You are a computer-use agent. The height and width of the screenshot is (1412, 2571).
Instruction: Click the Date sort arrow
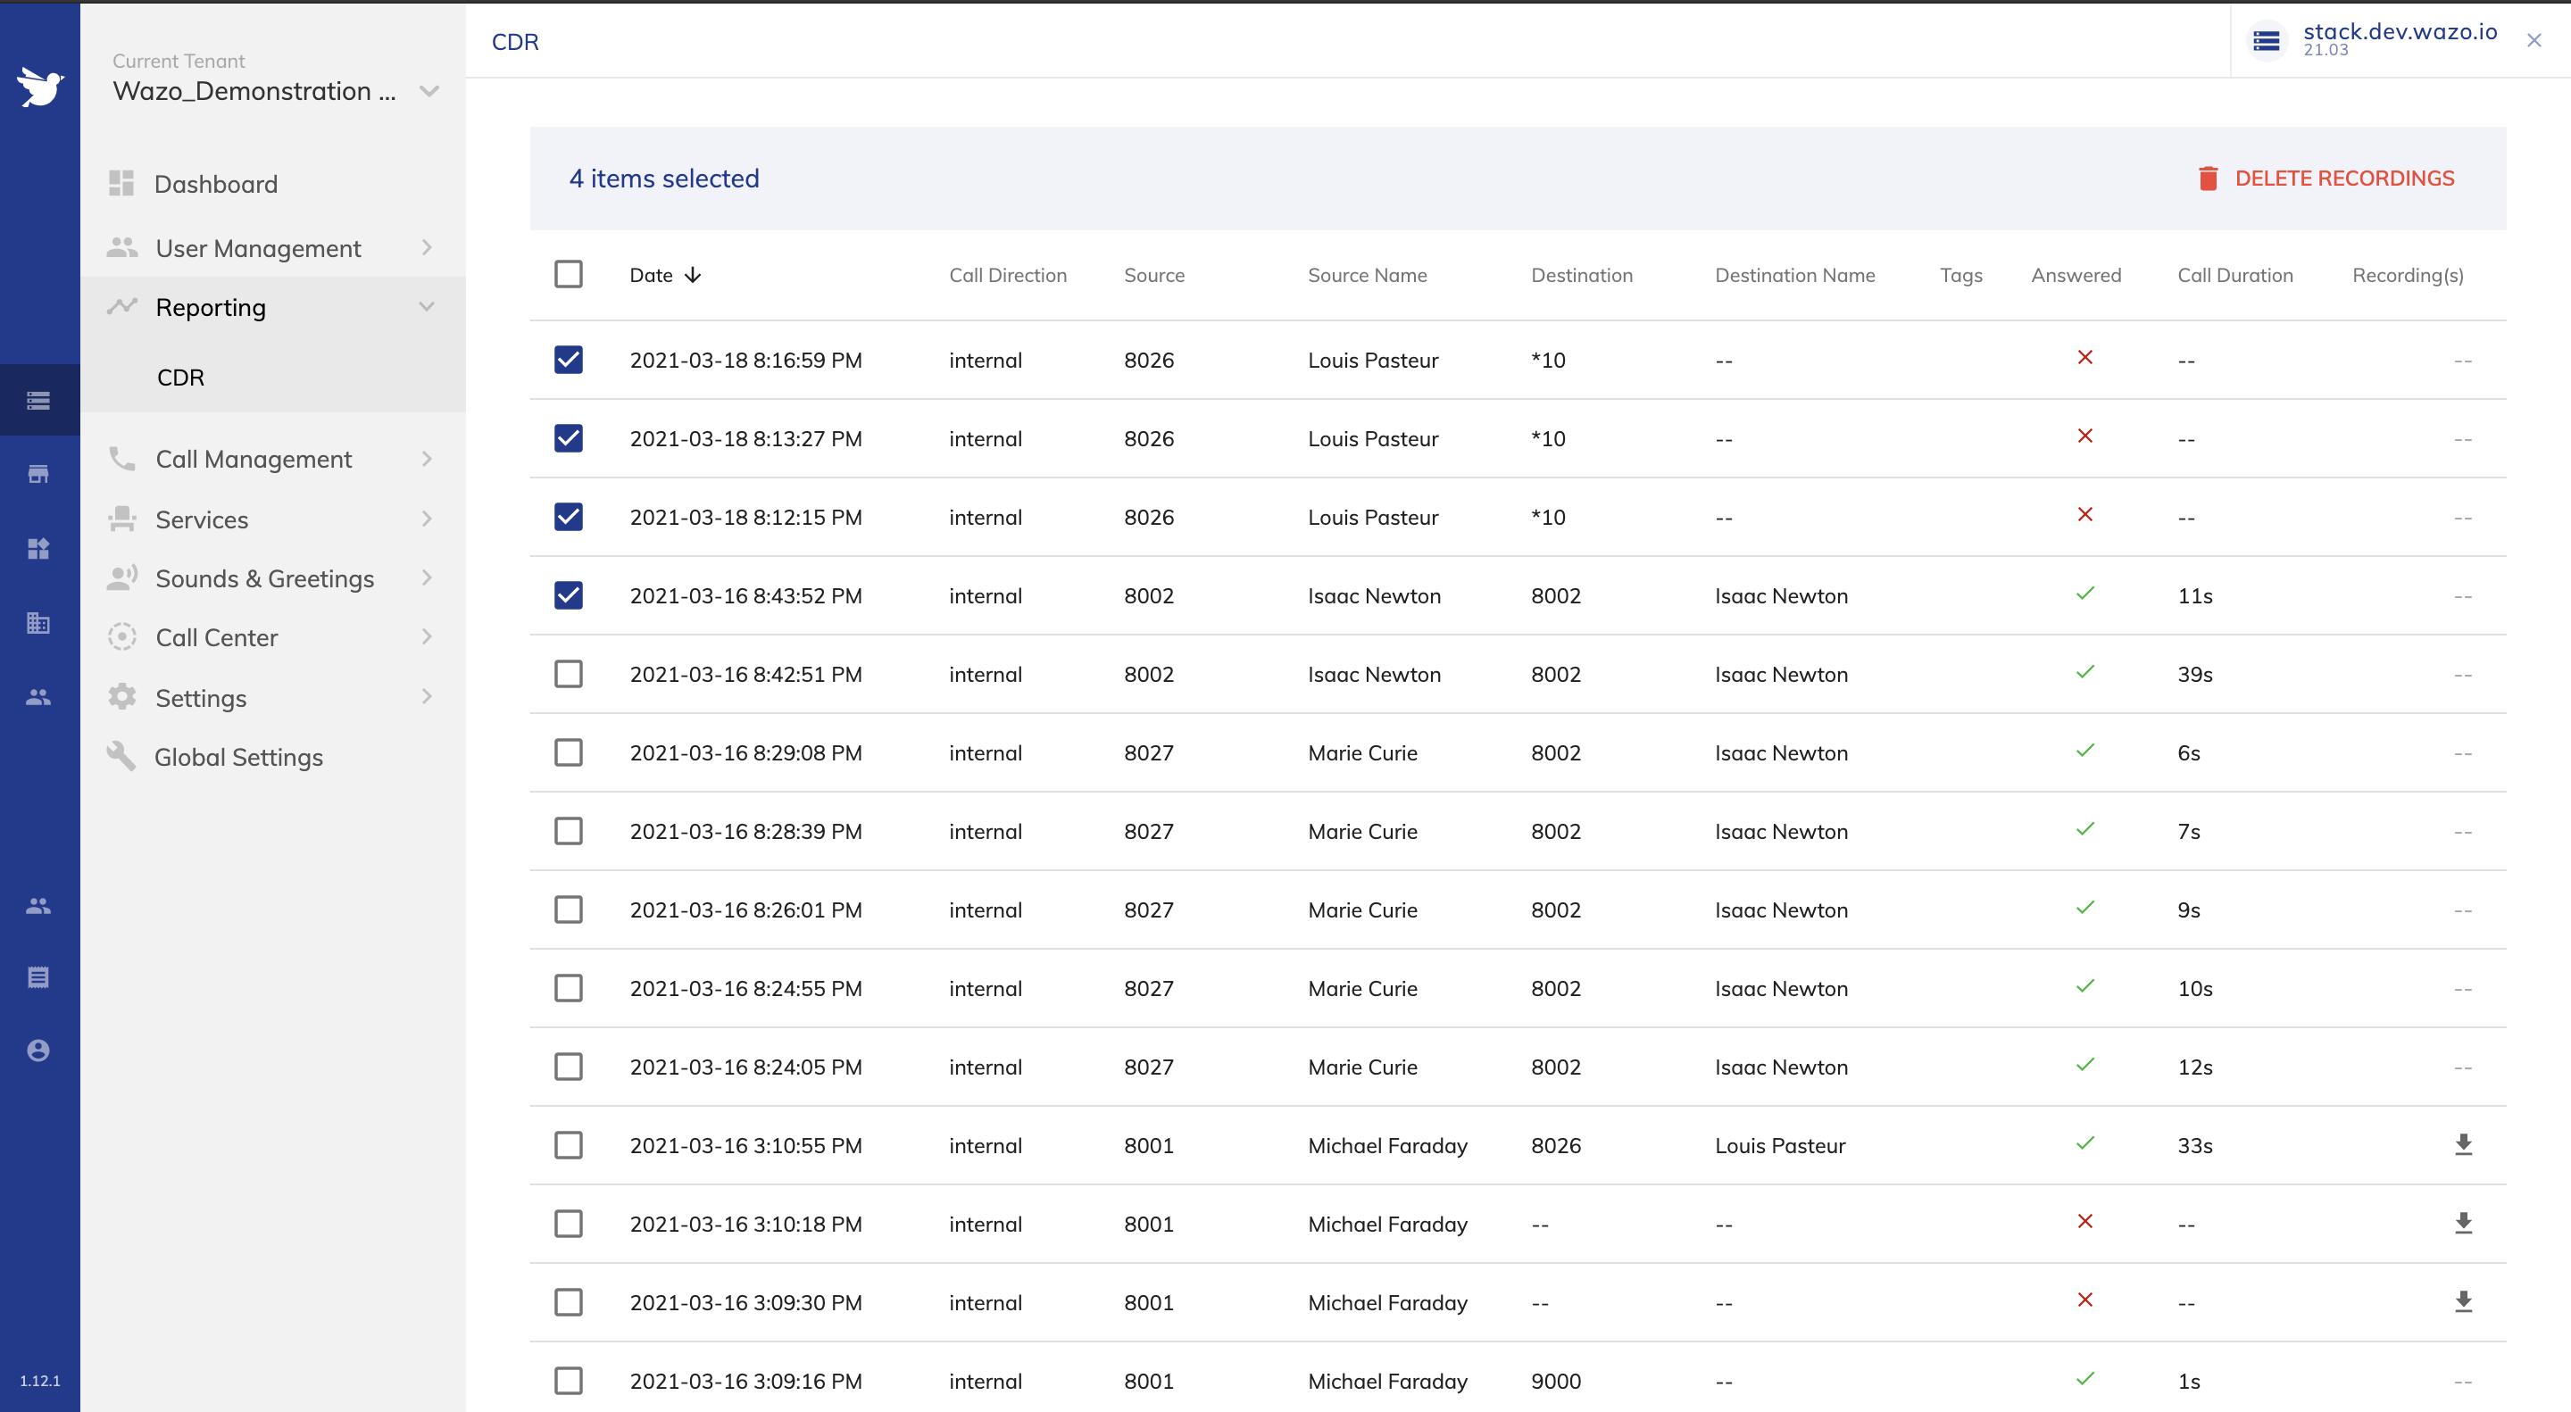[x=694, y=276]
